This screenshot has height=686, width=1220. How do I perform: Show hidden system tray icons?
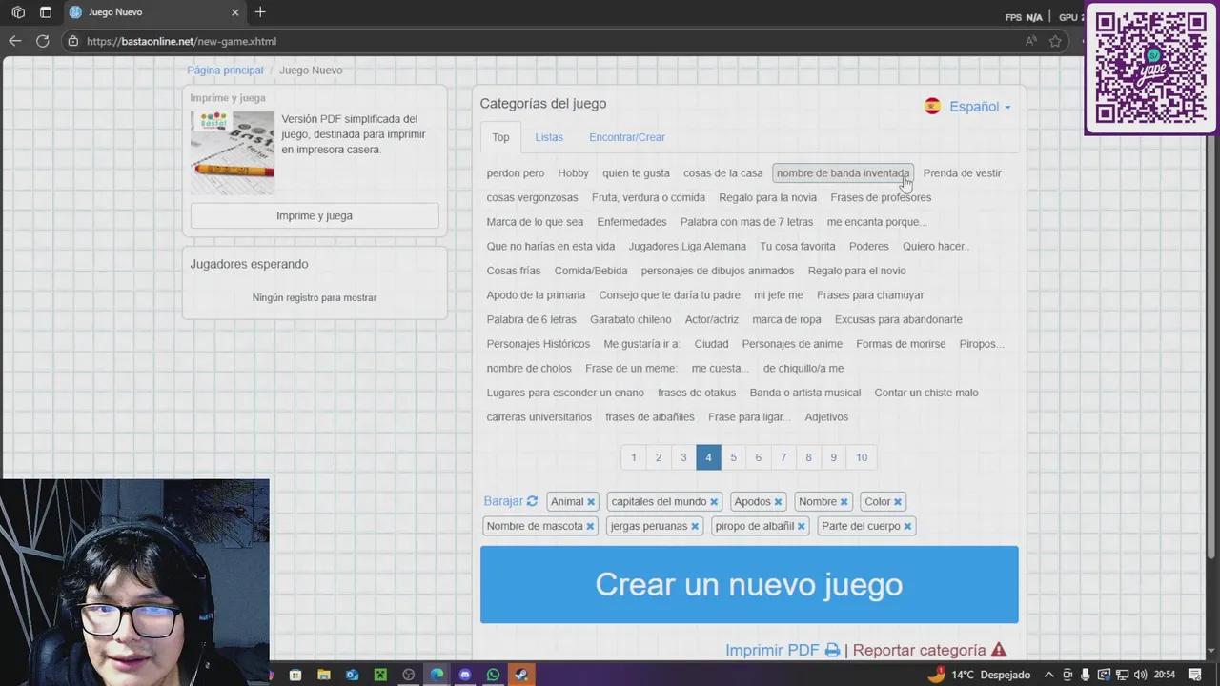point(1048,675)
